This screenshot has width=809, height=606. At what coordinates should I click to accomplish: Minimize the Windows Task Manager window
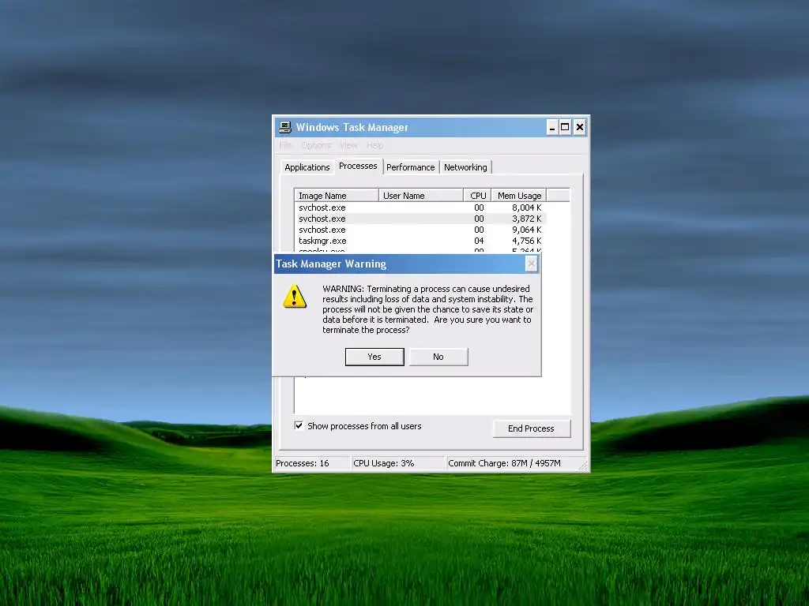coord(552,127)
